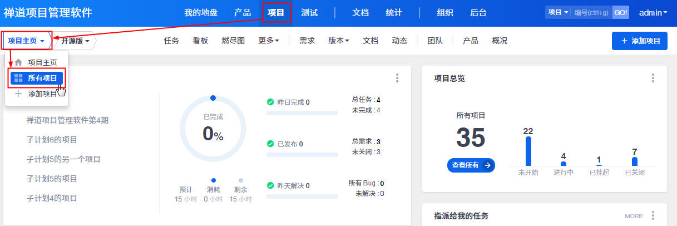Click the plus icon in dropdown menu
Screen dimensions: 677x226
coord(18,94)
